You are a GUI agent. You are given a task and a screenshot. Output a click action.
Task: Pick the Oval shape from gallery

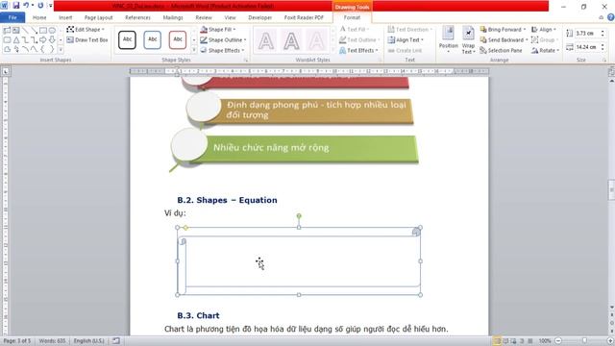52,30
